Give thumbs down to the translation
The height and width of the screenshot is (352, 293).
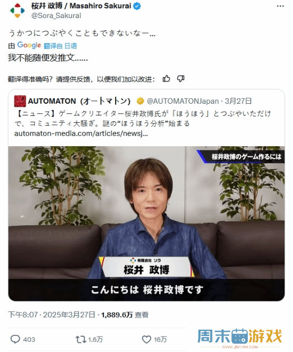[181, 79]
